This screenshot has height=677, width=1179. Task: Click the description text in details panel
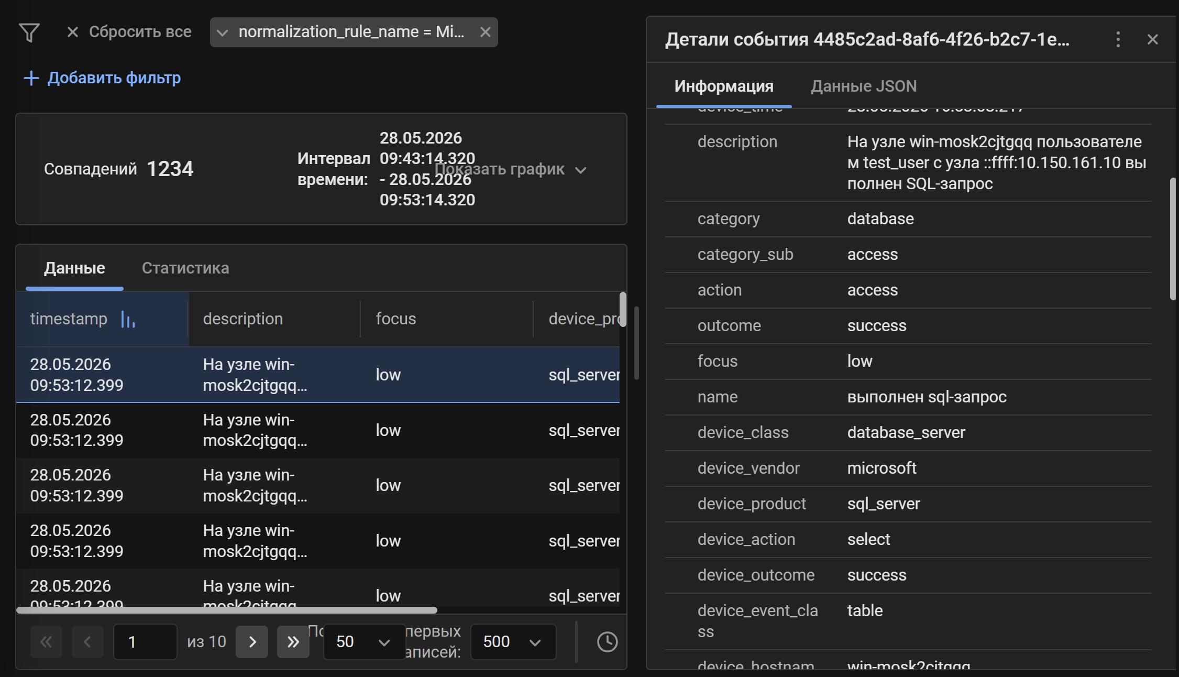(997, 163)
